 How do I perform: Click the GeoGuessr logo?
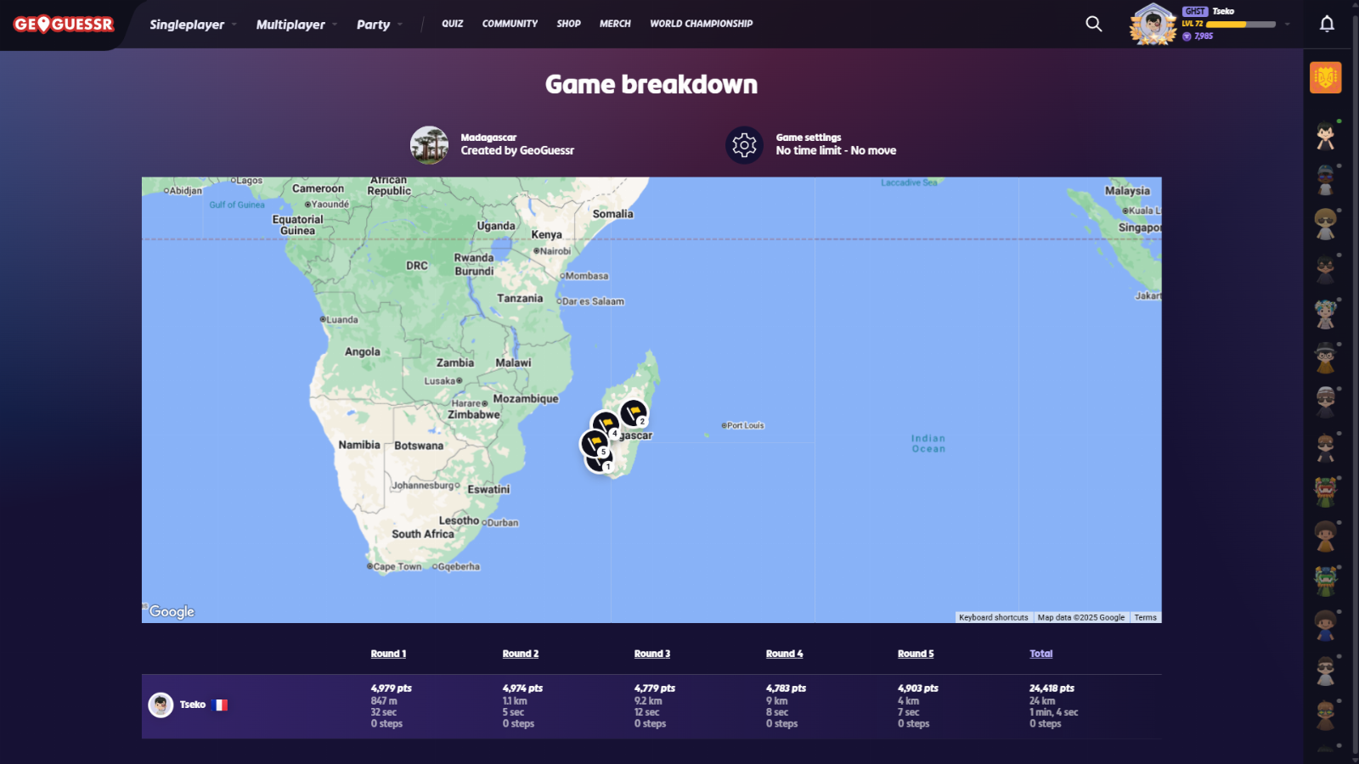pos(64,25)
